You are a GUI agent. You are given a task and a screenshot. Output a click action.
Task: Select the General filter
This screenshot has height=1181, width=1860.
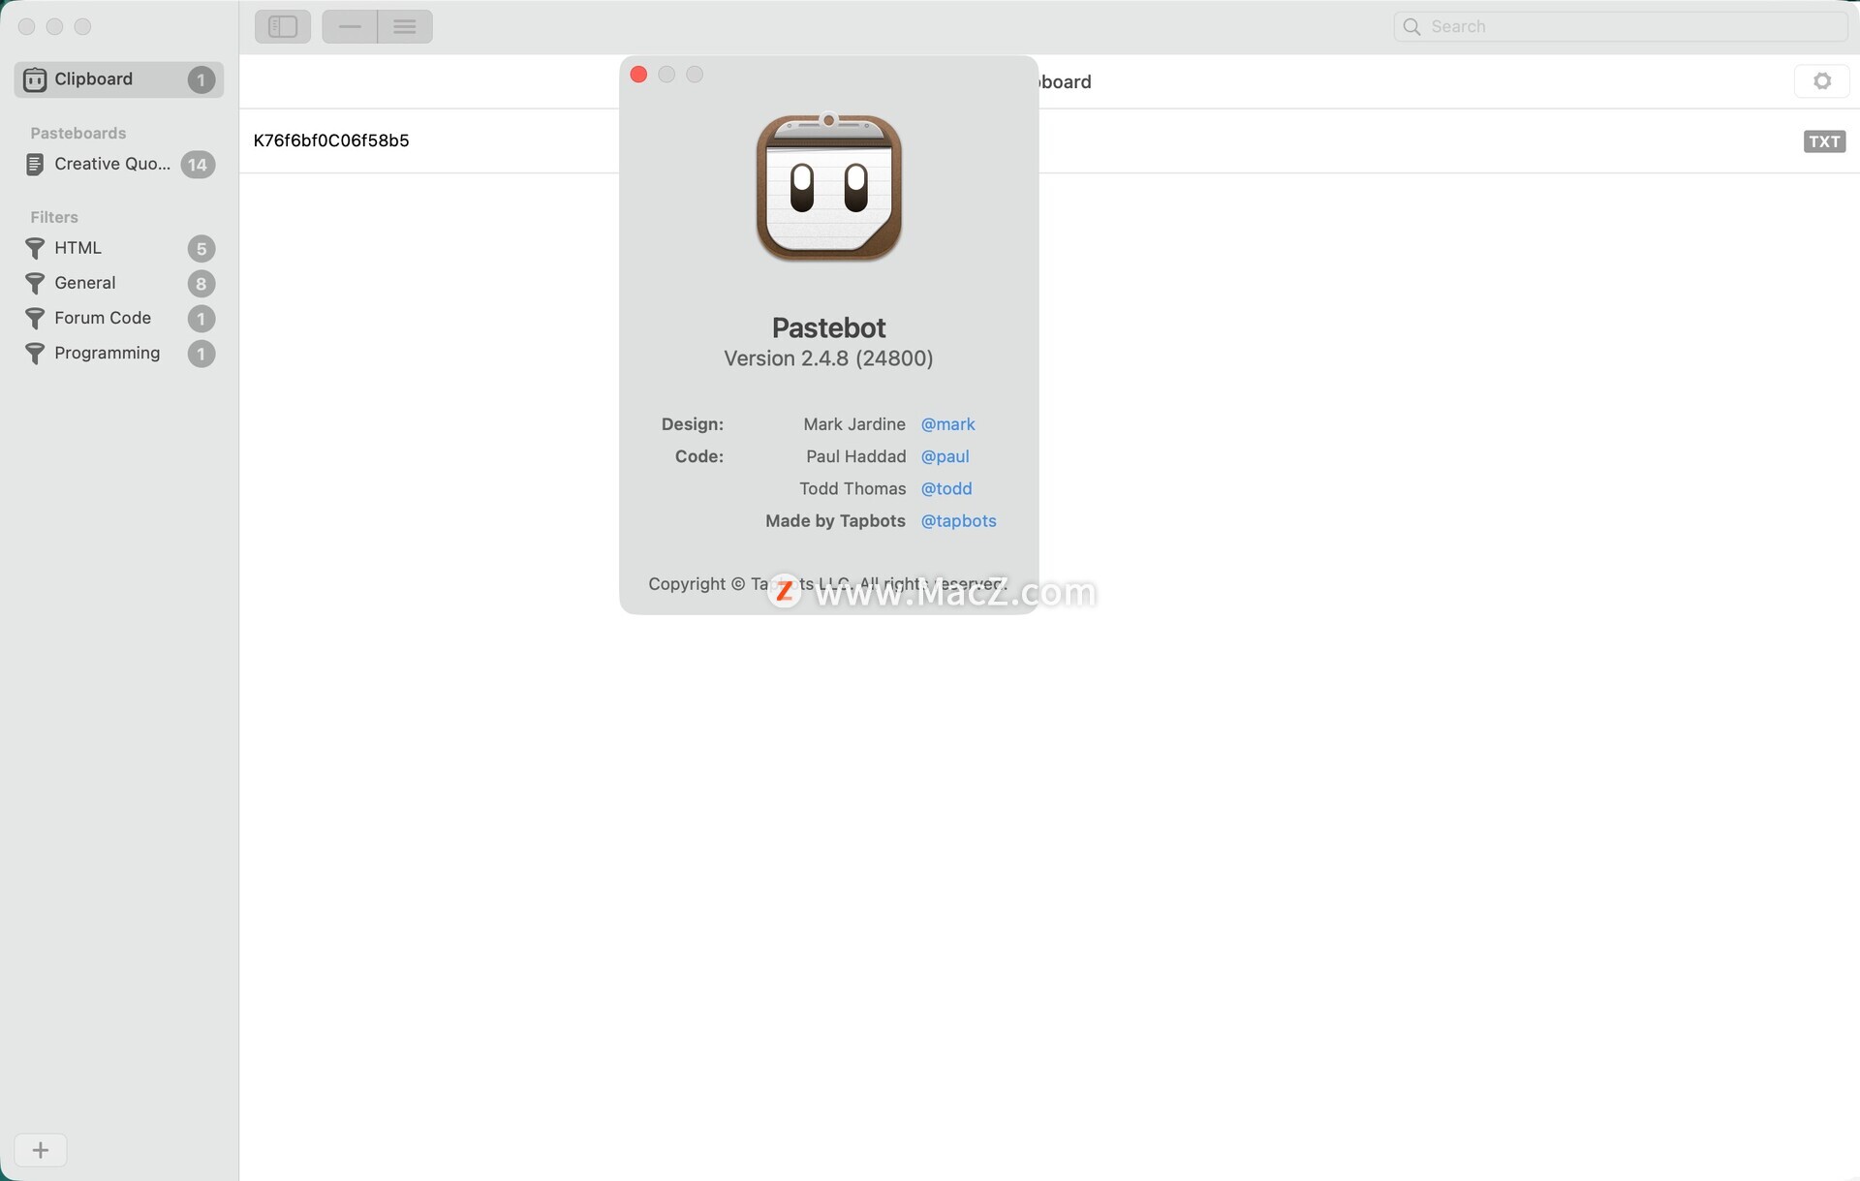[x=119, y=283]
